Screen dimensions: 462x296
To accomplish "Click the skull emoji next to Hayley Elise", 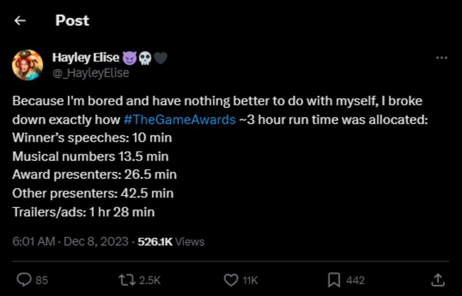I will tap(144, 58).
